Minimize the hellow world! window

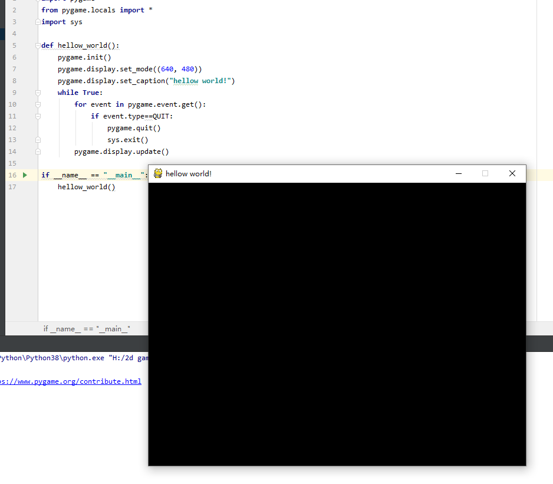coord(459,173)
